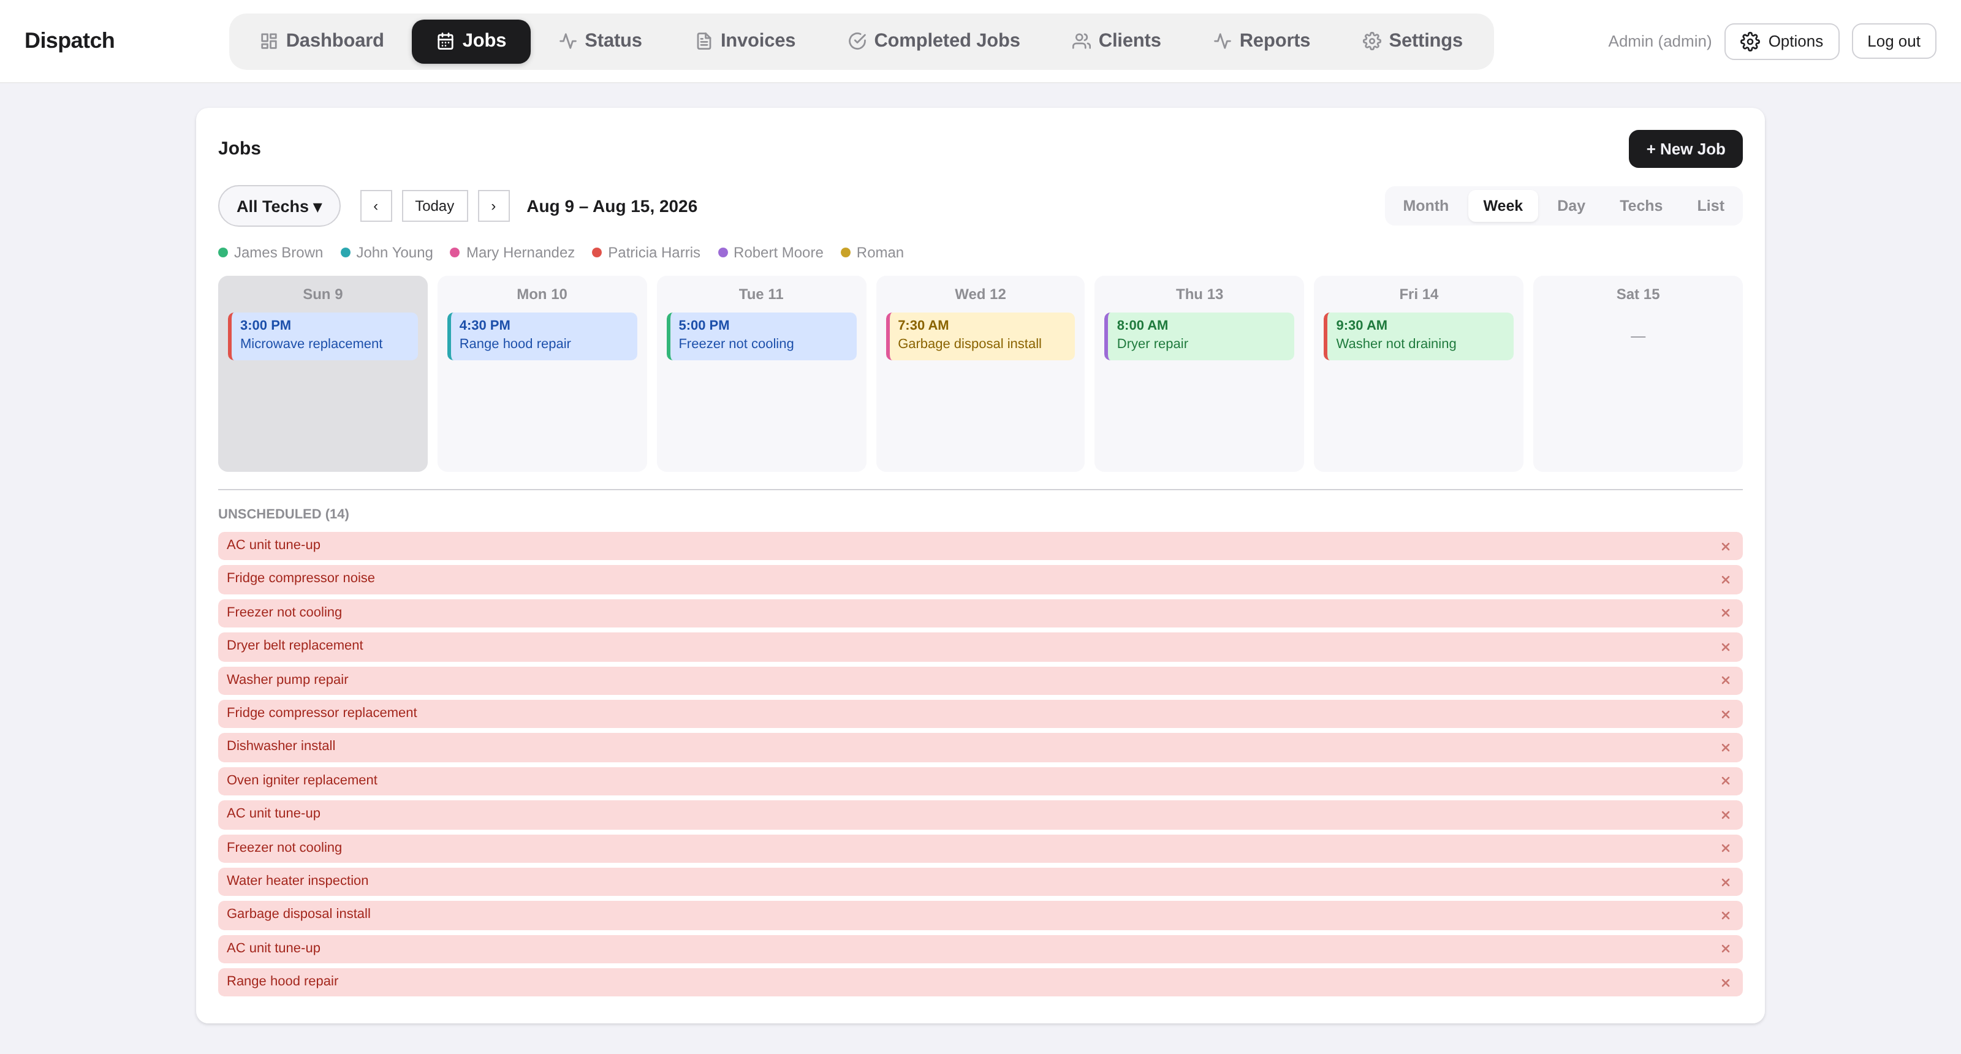Remove Dryer belt replacement unscheduled job

pyautogui.click(x=1726, y=647)
